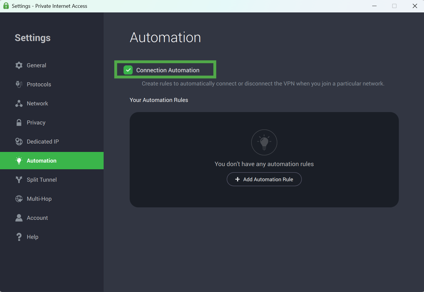Image resolution: width=424 pixels, height=292 pixels.
Task: Click the 'Your Automation Rules' heading
Action: (x=159, y=100)
